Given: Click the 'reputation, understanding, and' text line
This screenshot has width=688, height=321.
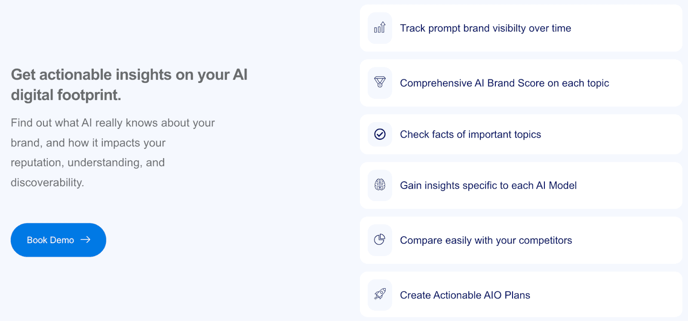Looking at the screenshot, I should pos(88,163).
